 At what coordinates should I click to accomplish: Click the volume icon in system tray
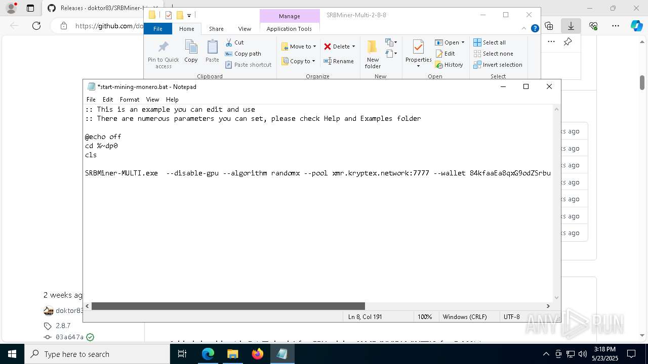pyautogui.click(x=583, y=354)
